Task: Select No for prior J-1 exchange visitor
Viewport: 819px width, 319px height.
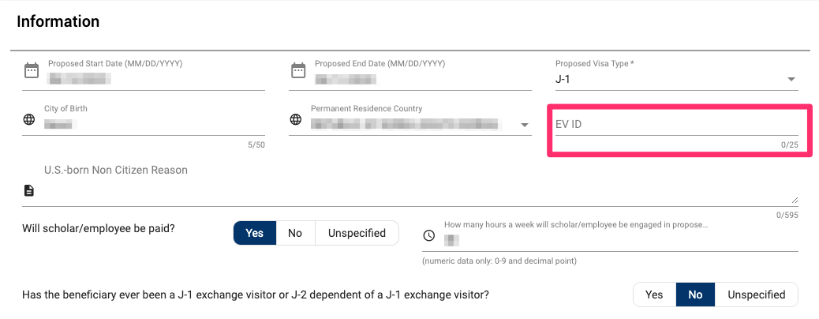Action: 695,295
